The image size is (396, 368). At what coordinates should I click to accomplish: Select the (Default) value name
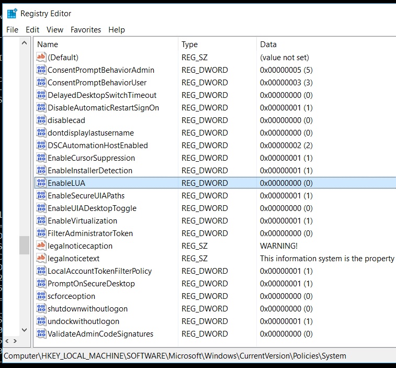[63, 58]
